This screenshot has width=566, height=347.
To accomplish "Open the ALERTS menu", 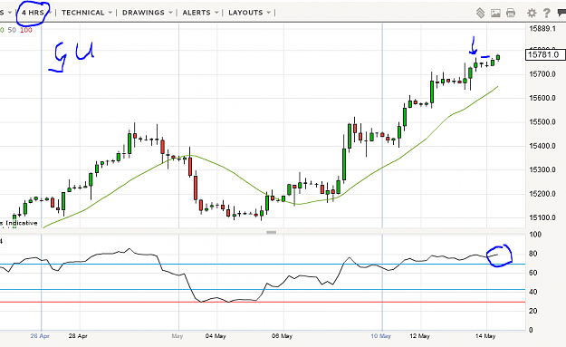I will pos(197,13).
